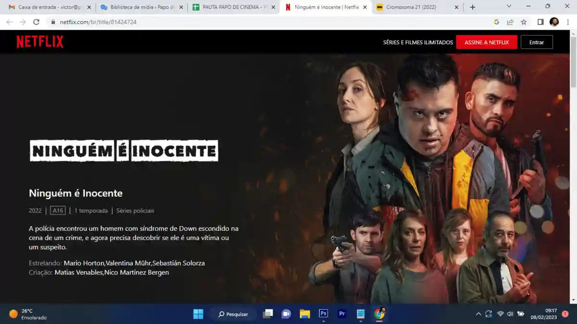Share this page icon
The image size is (577, 324).
pos(510,22)
